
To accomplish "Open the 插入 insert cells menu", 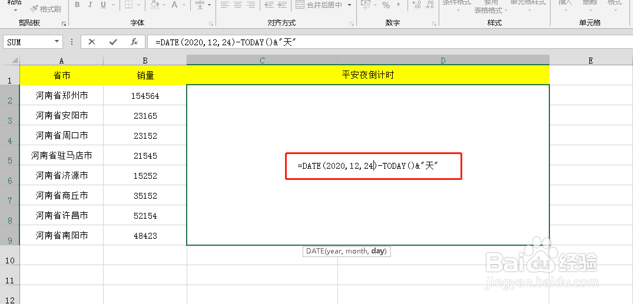I will point(565,5).
